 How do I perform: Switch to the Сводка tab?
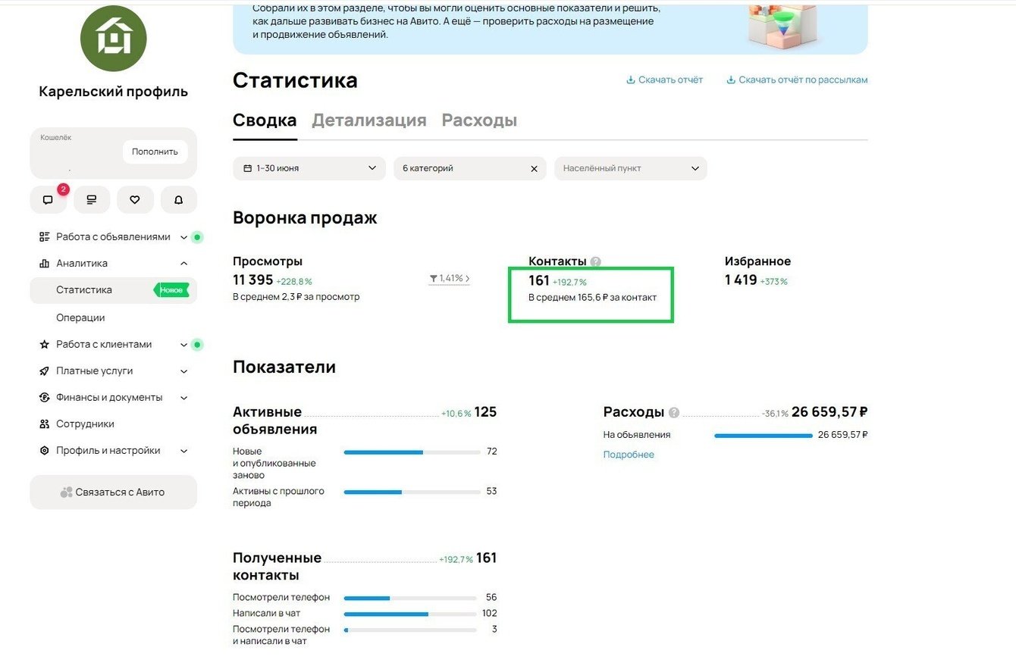pos(265,120)
